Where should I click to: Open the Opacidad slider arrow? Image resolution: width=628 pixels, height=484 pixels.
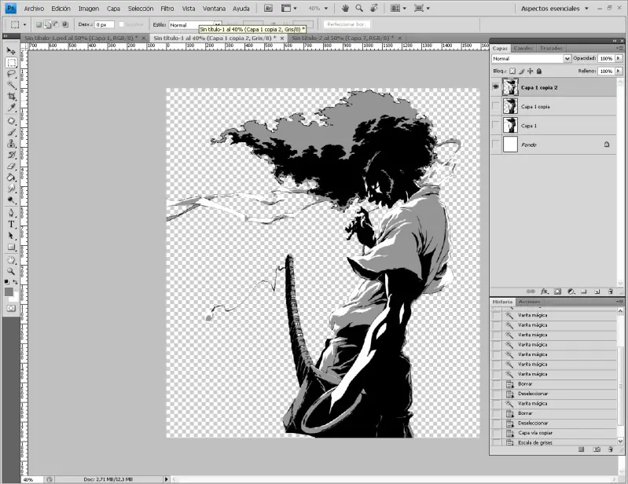click(x=619, y=58)
